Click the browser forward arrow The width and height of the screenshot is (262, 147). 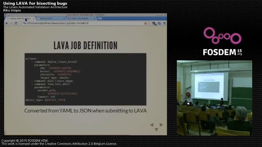(x=11, y=23)
